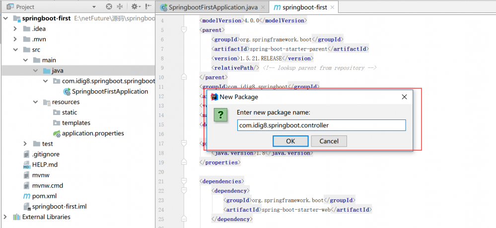Screen dimensions: 496x228
Task: Fold the parent tag at line 5
Action: 184,30
